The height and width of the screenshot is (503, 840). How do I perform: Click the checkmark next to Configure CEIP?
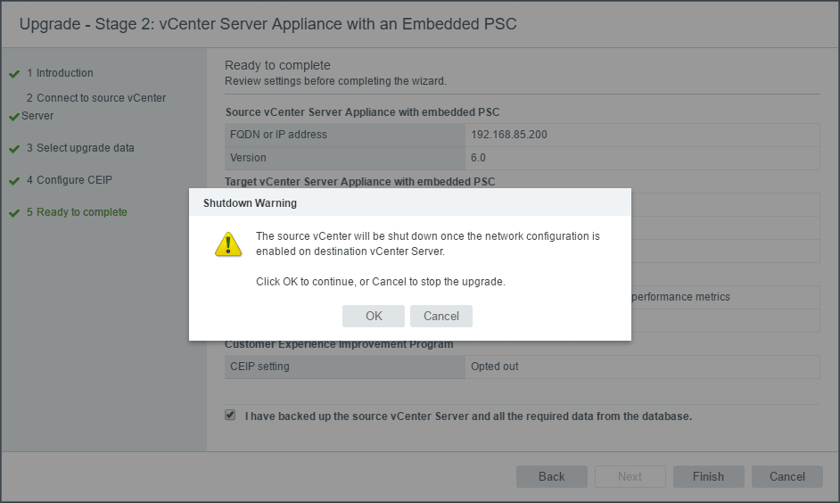tap(14, 181)
